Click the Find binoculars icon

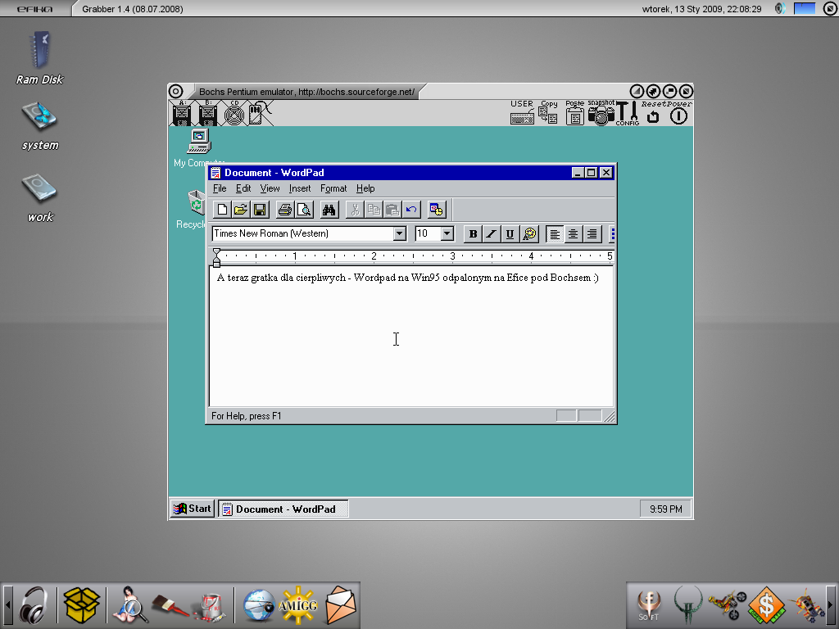point(329,210)
